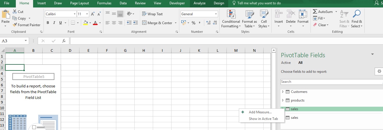The width and height of the screenshot is (383, 130).
Task: Click Decrease Indent icon
Action: coord(129,23)
